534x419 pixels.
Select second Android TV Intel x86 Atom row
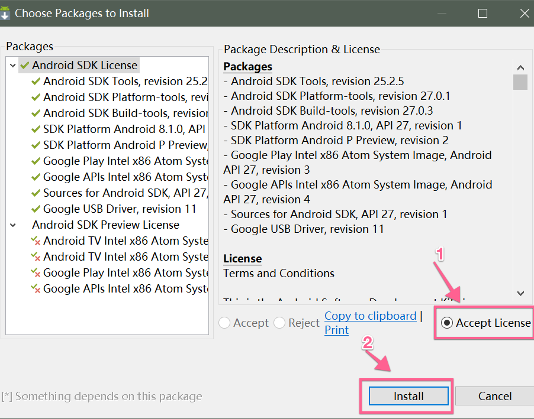(126, 256)
